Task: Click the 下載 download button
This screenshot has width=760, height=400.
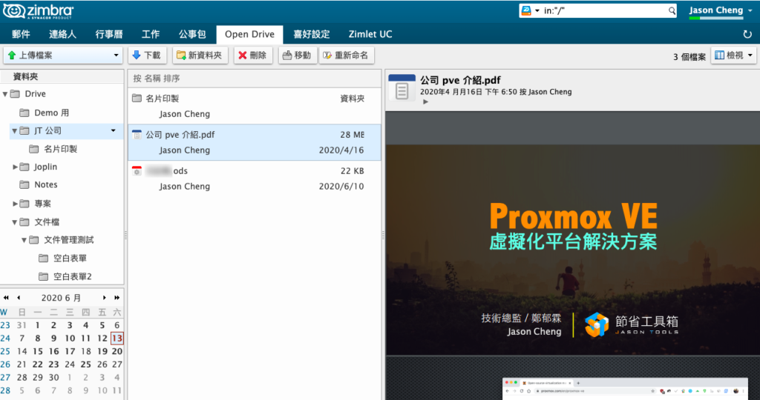Action: pos(148,55)
